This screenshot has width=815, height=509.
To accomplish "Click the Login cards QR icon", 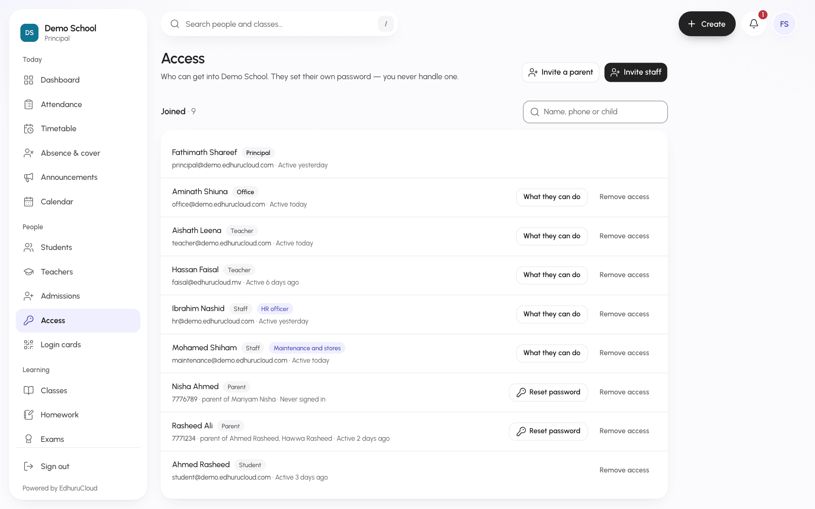I will coord(29,345).
